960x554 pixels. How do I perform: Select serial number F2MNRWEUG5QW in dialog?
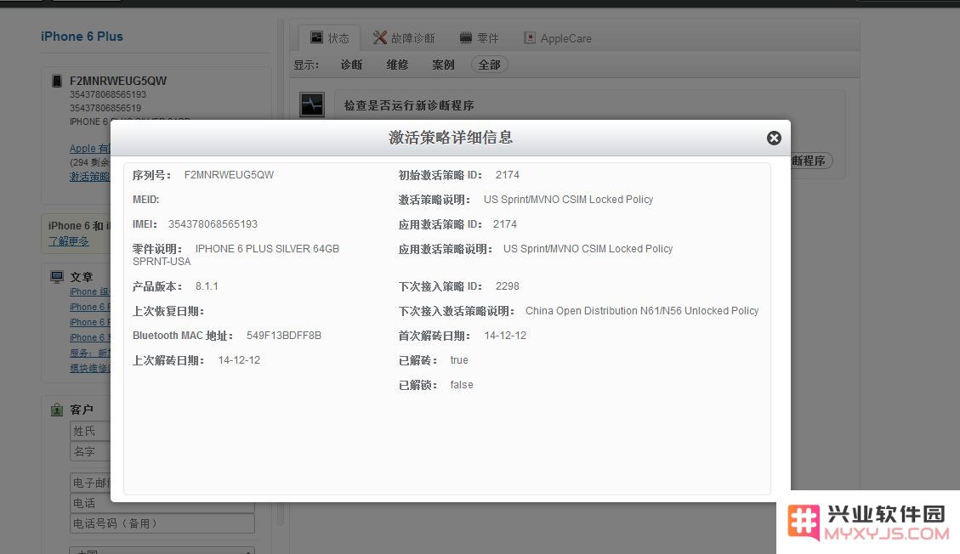(229, 175)
